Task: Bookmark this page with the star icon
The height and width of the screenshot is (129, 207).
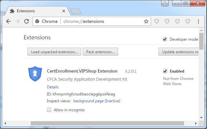Action: (146, 21)
